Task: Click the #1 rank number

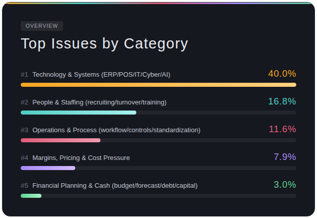Action: pyautogui.click(x=25, y=75)
